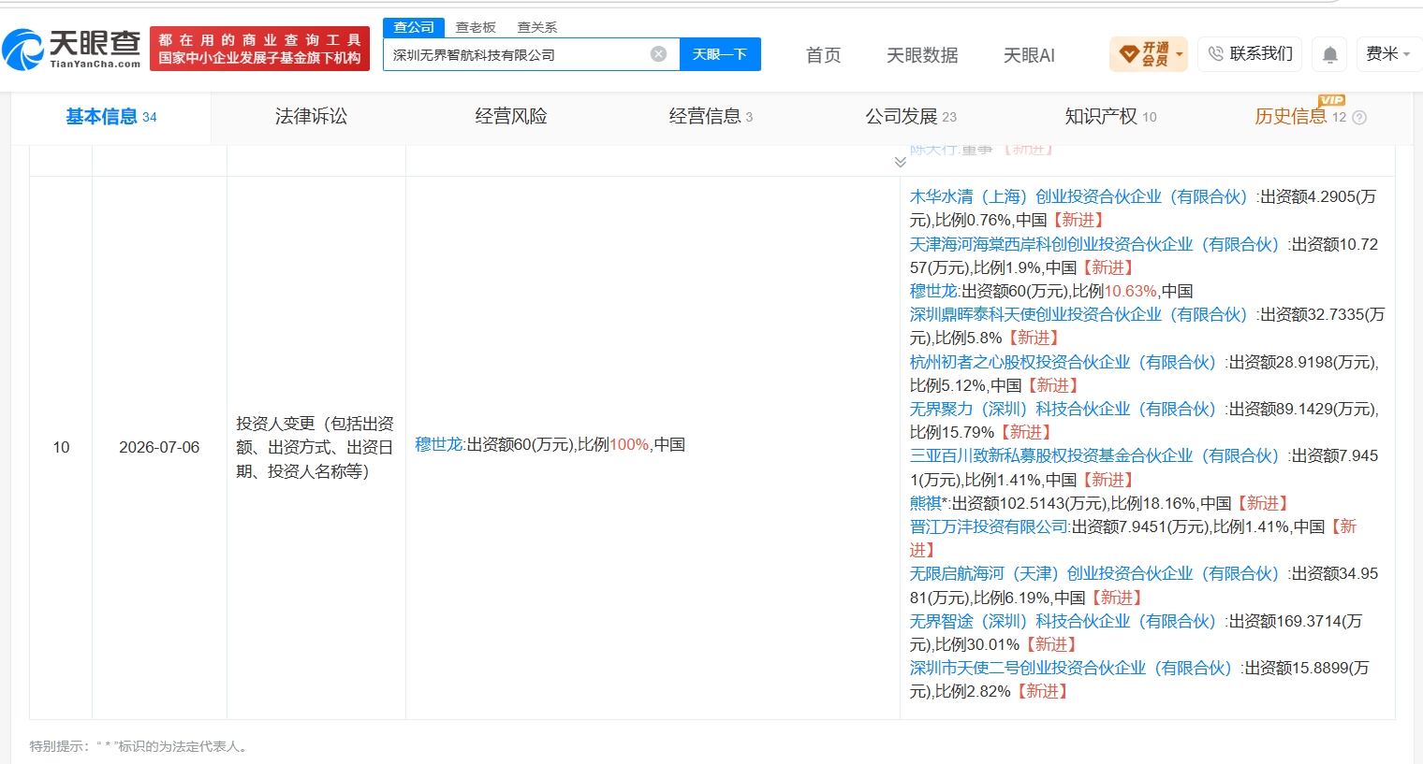Click the 特别提示 footnote text

(x=139, y=746)
